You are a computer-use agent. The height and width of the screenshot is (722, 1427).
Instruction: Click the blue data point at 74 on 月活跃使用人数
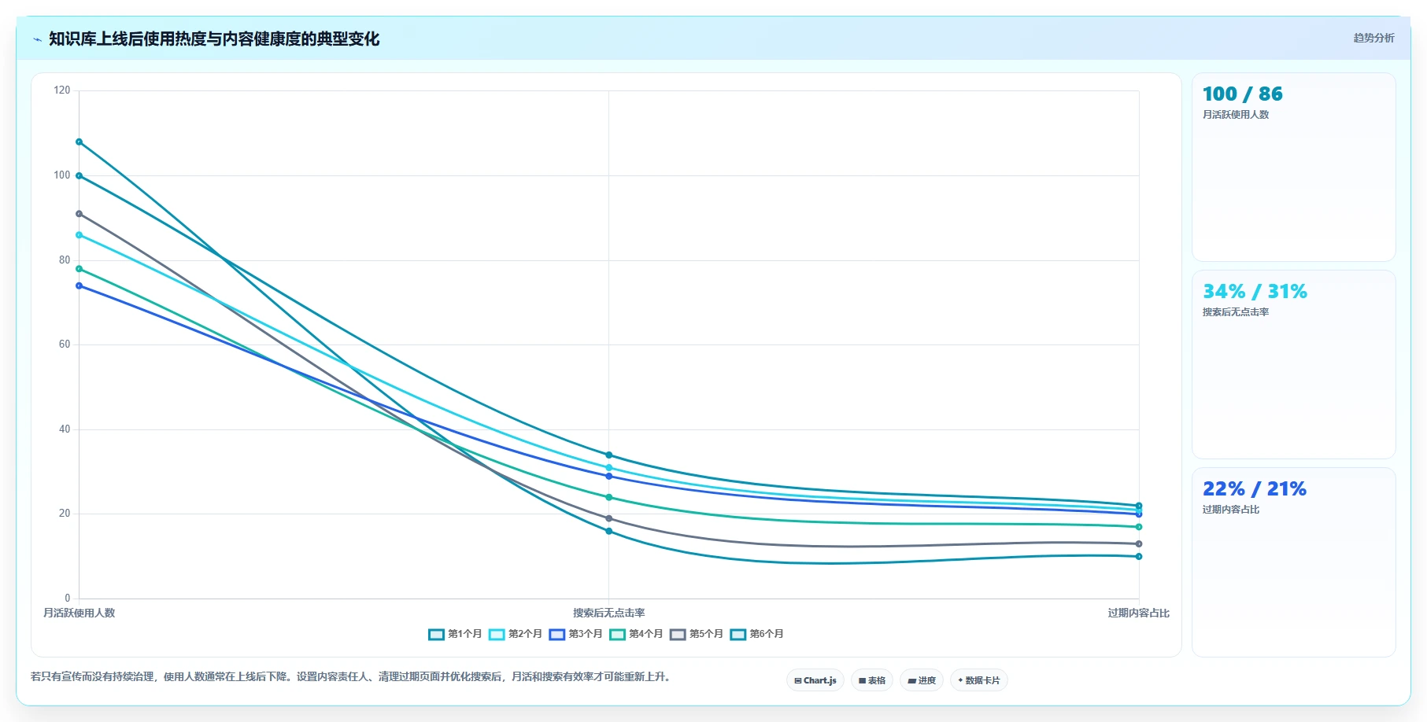click(79, 286)
